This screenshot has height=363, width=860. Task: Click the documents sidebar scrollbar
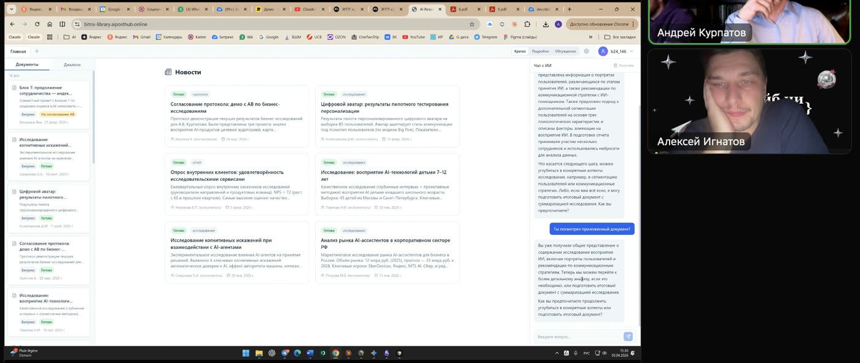[x=93, y=117]
